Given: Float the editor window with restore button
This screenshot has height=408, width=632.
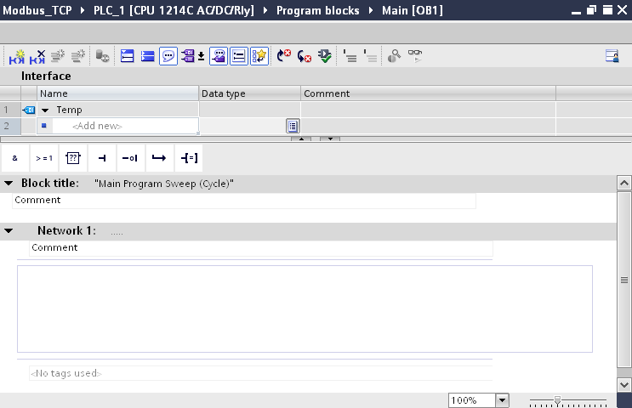Looking at the screenshot, I should [x=592, y=10].
